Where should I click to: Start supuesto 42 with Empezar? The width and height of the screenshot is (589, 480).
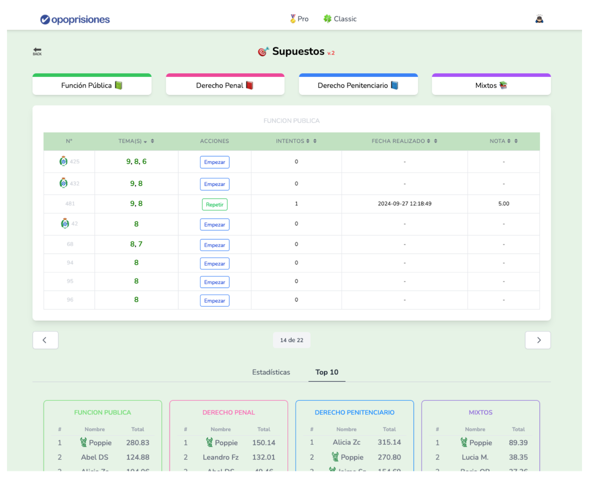(x=215, y=225)
